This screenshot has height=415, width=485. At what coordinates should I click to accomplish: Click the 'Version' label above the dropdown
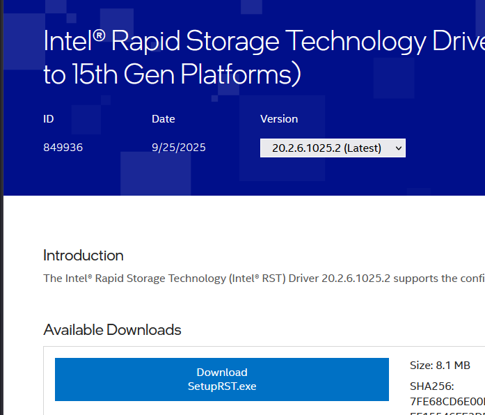(279, 119)
